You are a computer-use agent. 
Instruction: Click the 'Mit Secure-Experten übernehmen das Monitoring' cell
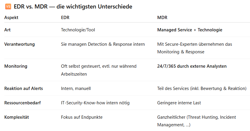tap(195, 48)
